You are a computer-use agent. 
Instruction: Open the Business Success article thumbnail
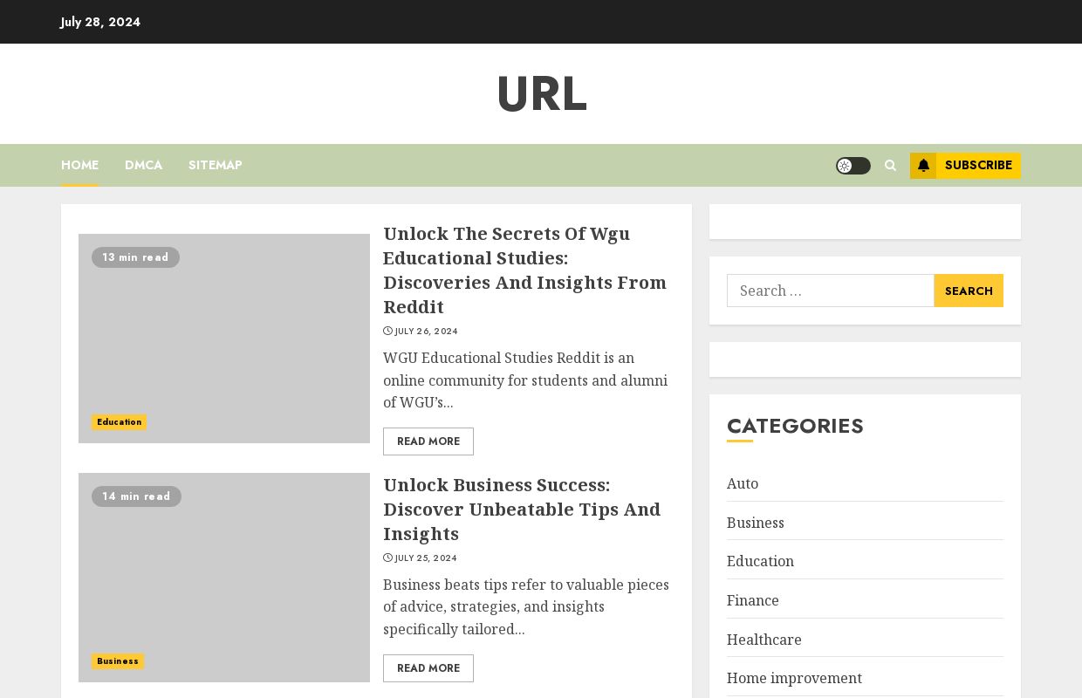(224, 578)
